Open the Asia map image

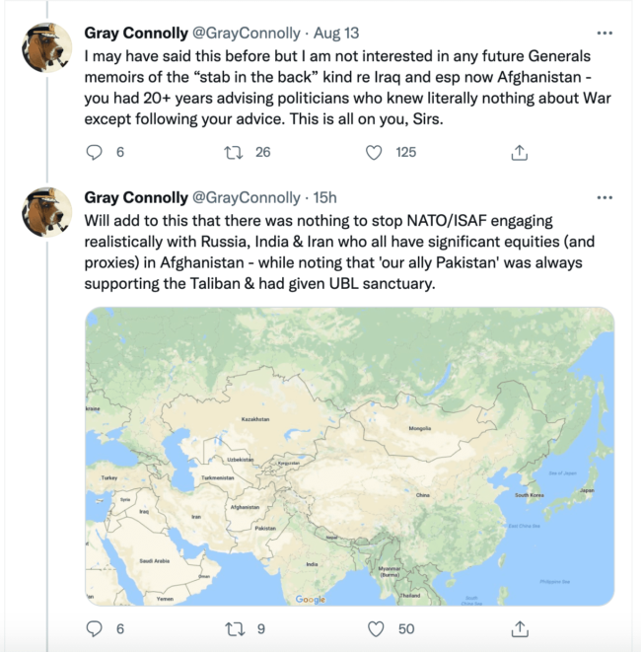[349, 456]
